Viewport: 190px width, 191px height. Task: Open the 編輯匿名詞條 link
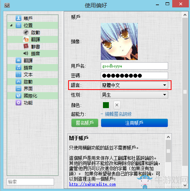118,114
